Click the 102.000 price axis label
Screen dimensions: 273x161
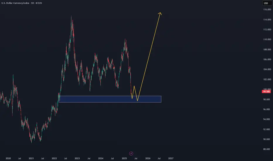267,80
